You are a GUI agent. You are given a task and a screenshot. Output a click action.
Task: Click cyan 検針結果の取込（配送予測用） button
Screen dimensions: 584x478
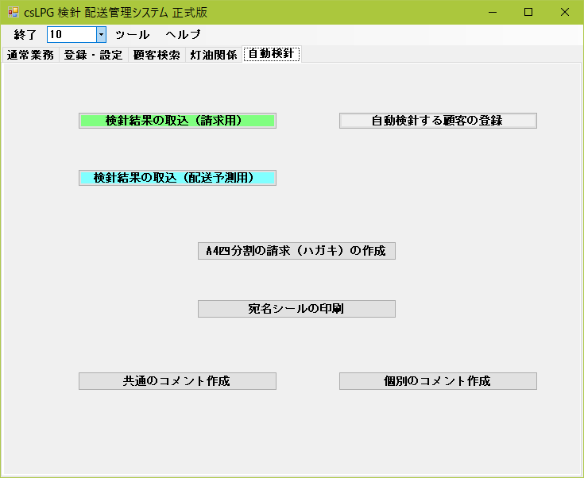click(x=177, y=178)
